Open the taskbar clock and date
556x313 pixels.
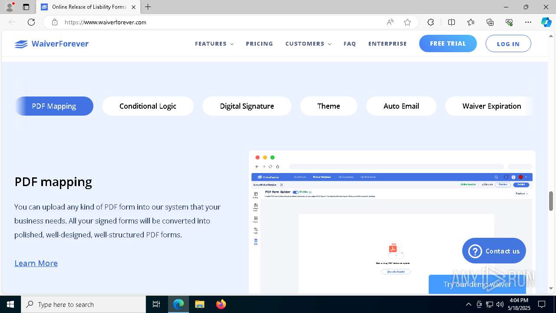(x=520, y=304)
